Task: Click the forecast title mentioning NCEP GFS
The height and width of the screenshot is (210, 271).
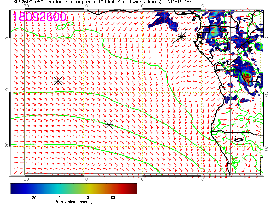Action: tap(102, 2)
